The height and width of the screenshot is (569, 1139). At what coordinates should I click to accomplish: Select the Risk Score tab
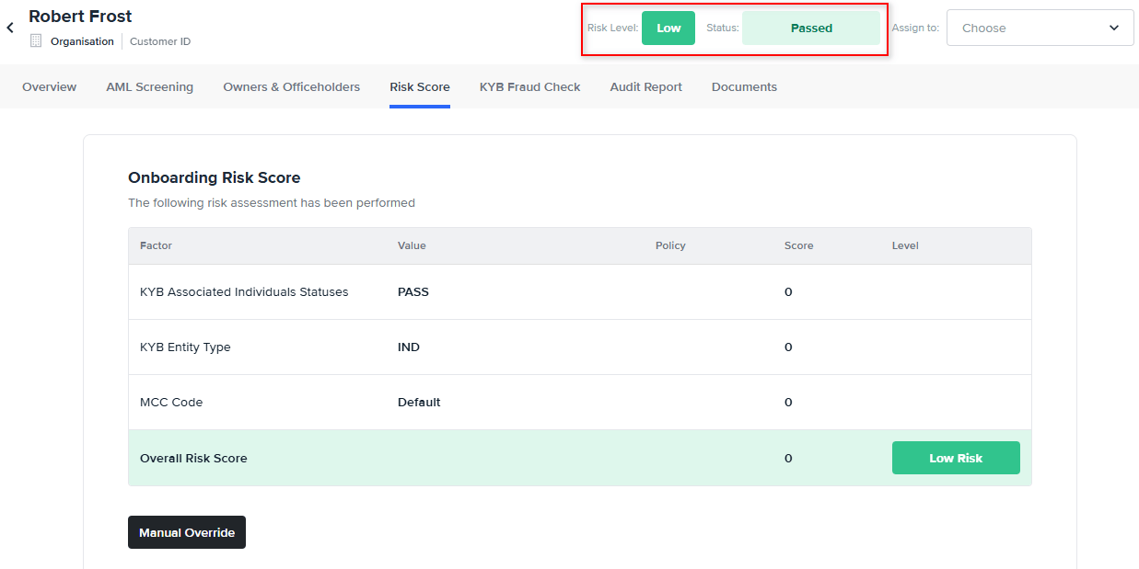[419, 87]
